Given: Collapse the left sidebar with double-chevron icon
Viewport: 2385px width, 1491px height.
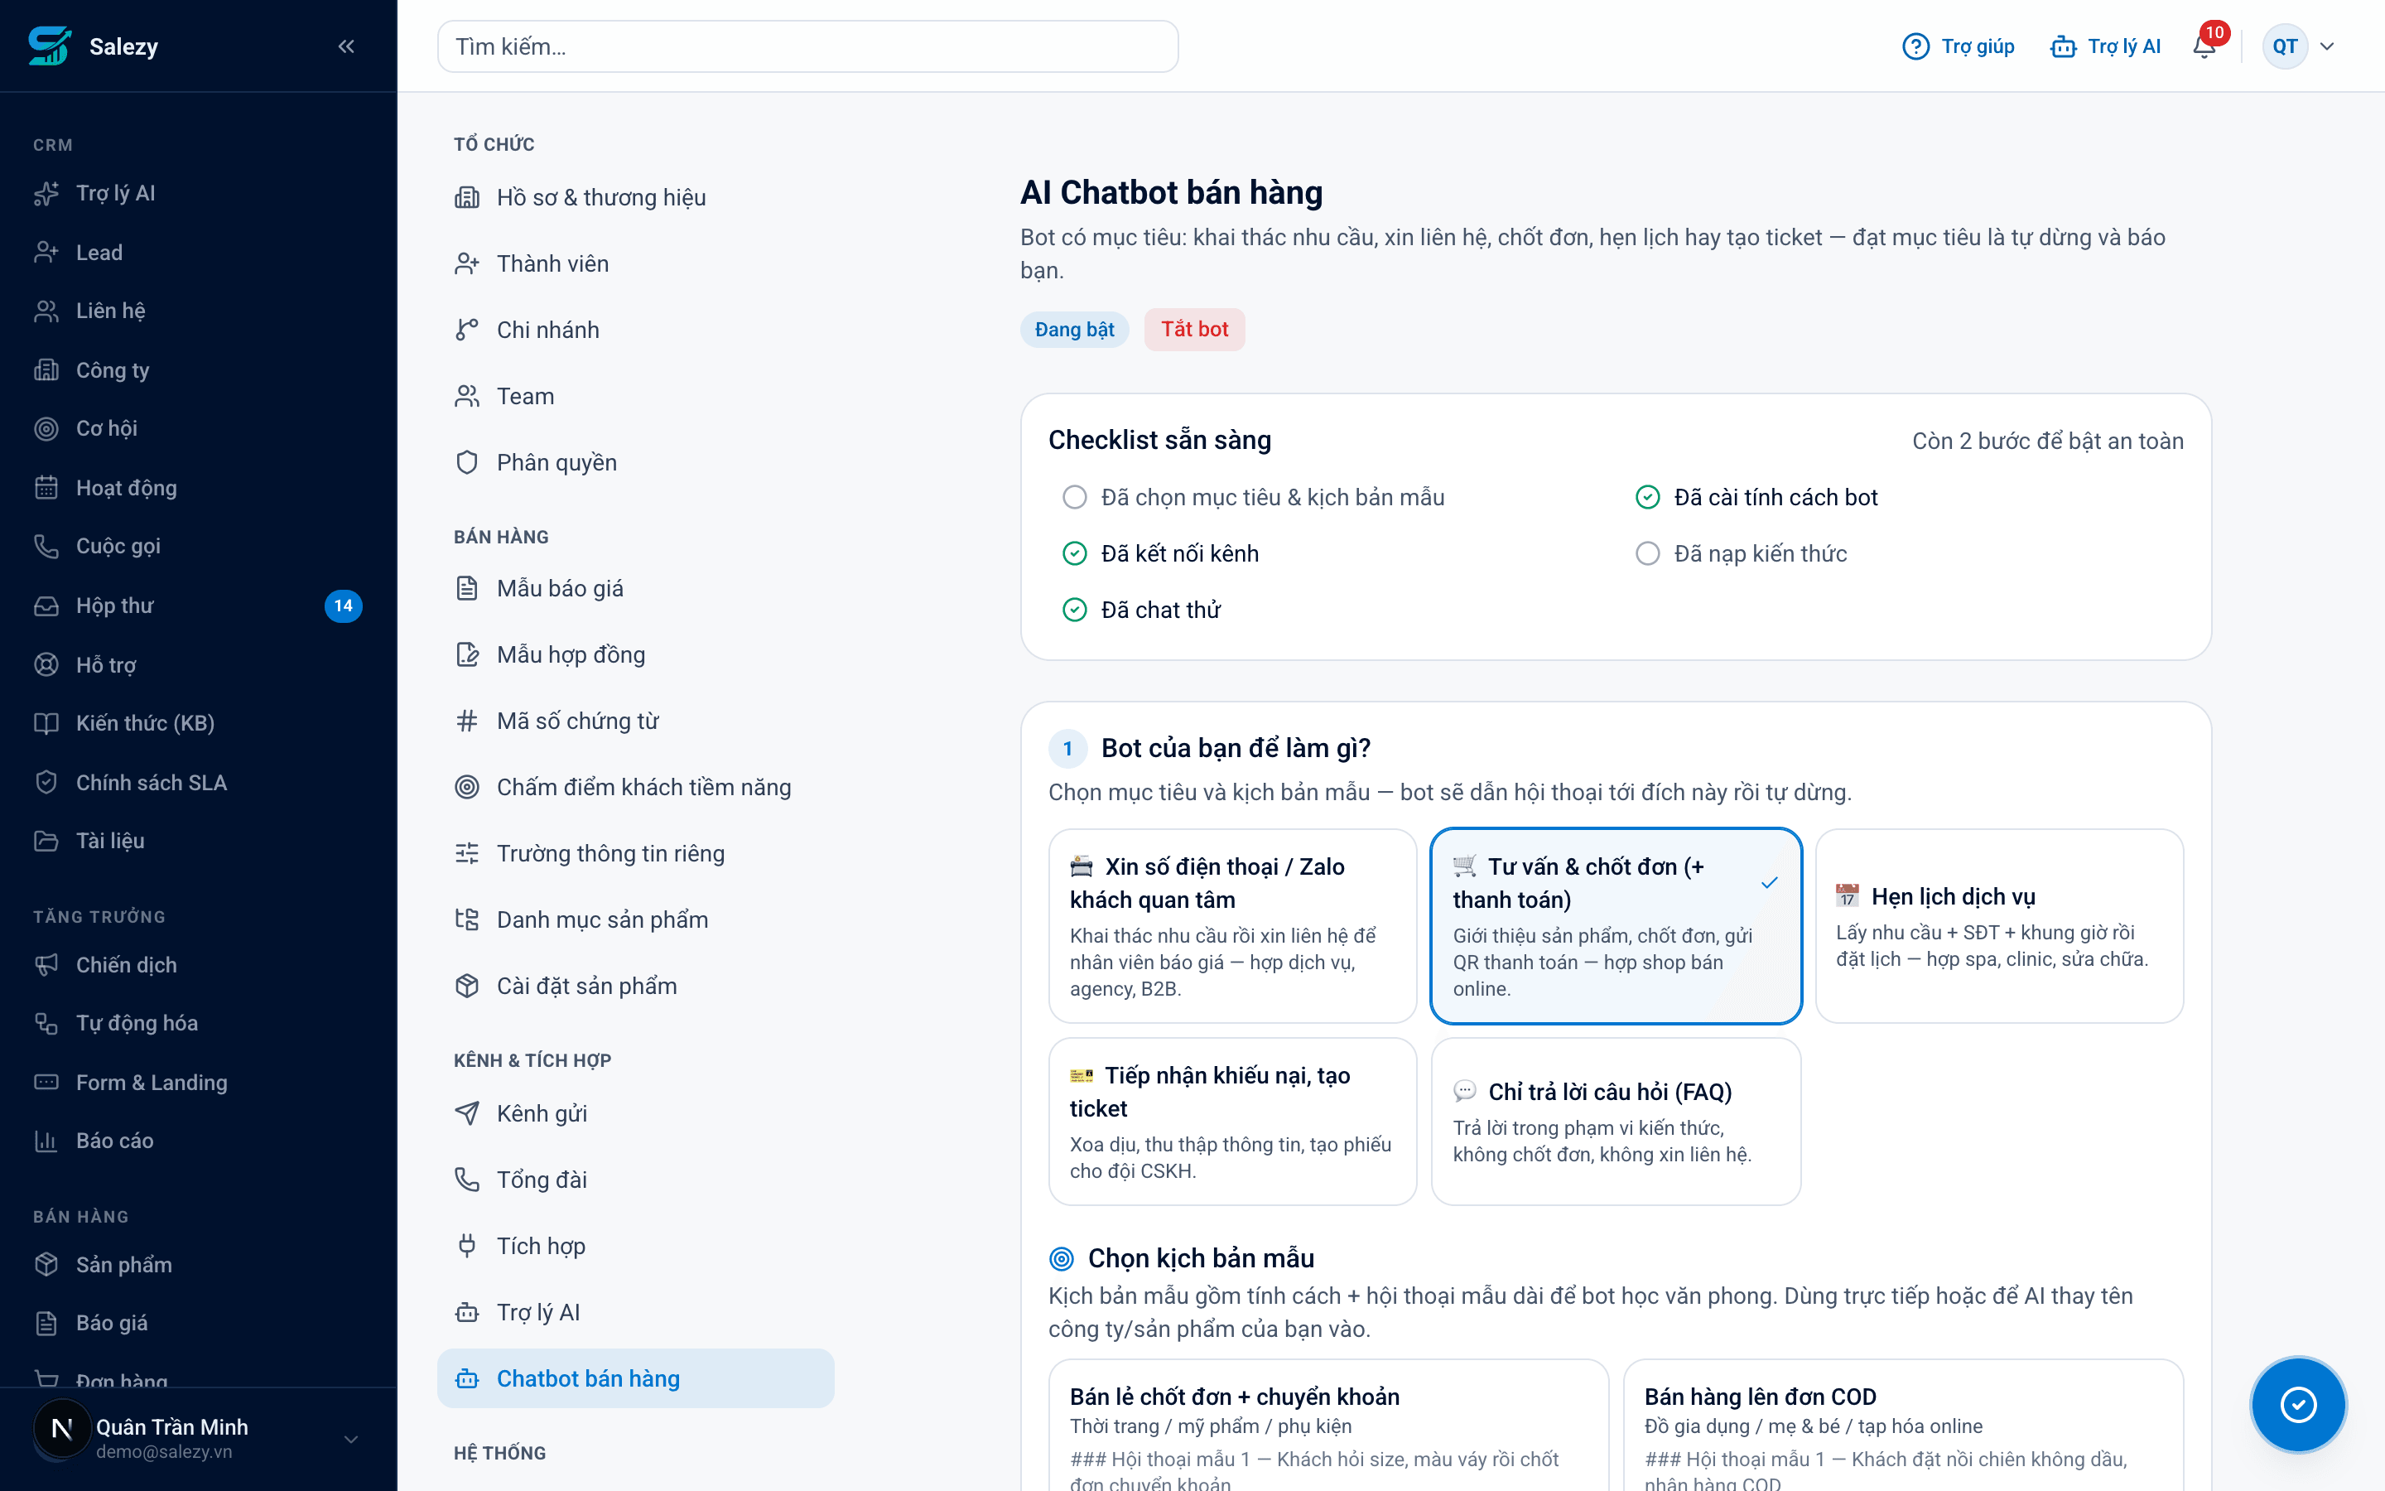Looking at the screenshot, I should point(346,46).
